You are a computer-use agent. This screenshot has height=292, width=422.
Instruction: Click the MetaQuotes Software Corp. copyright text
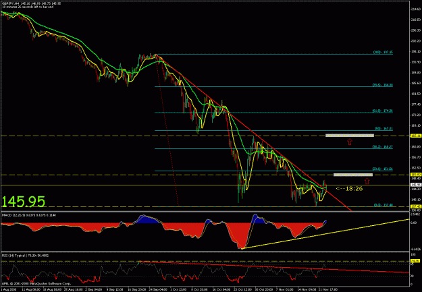[x=36, y=284]
